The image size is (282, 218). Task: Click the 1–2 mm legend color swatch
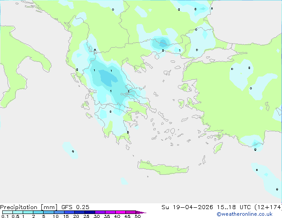coord(28,212)
